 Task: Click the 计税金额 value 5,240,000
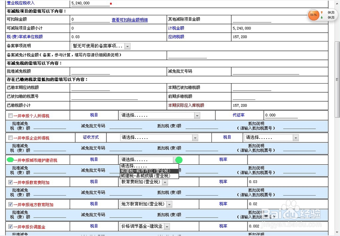242,28
